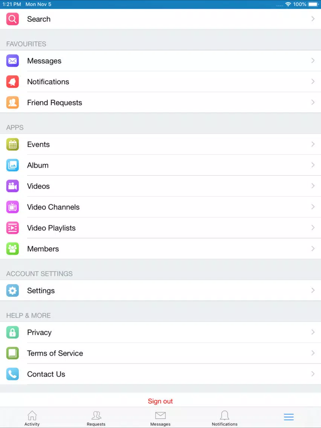Image resolution: width=321 pixels, height=428 pixels.
Task: Select the hamburger menu tab
Action: tap(289, 417)
